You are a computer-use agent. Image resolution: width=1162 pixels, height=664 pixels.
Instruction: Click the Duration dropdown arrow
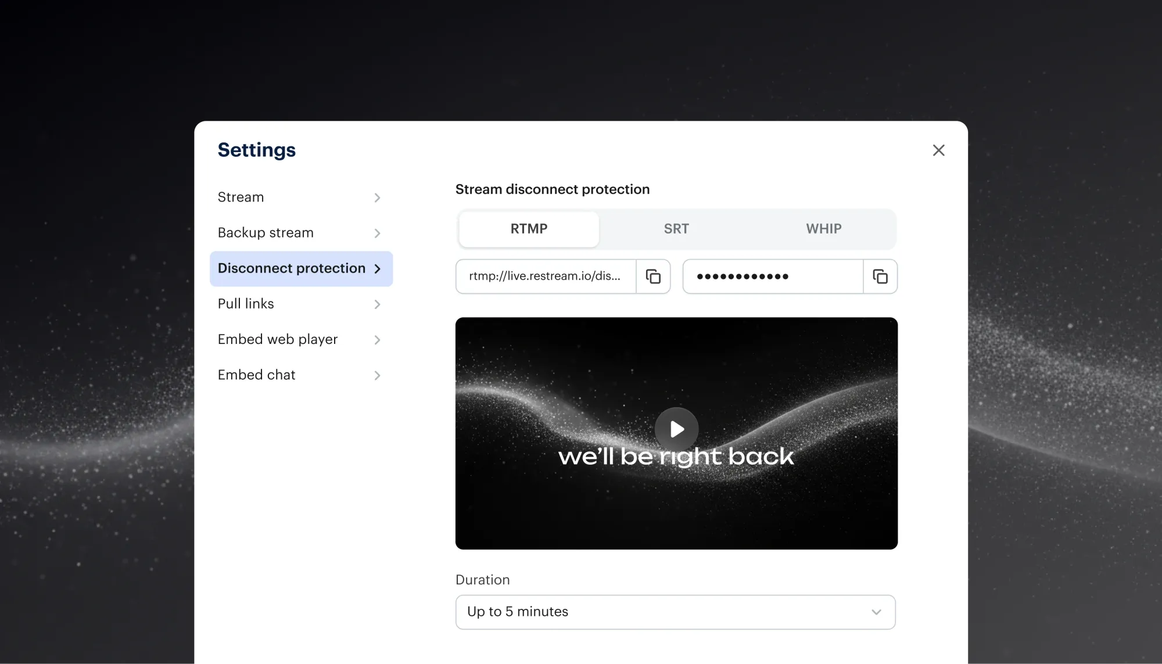click(876, 612)
